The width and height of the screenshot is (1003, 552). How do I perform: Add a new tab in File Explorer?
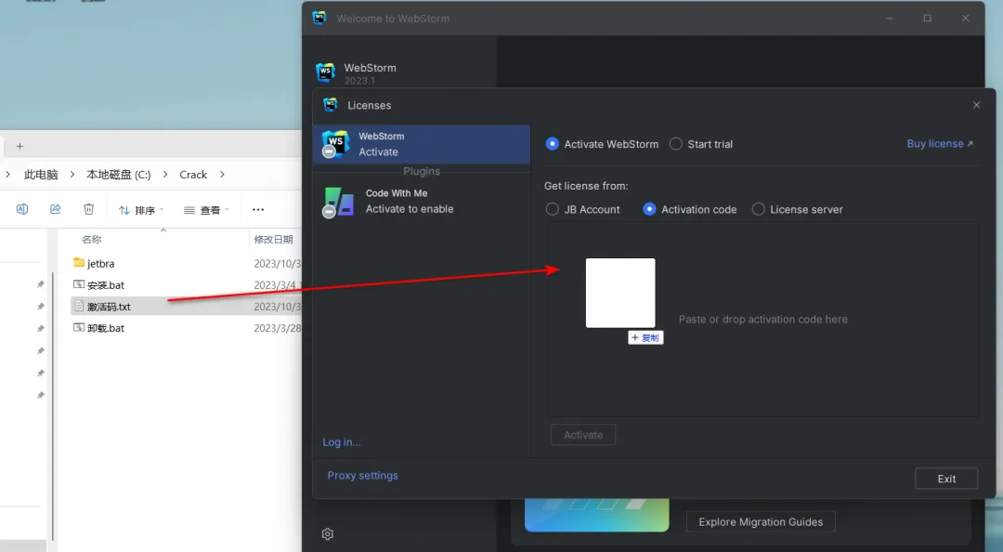(x=20, y=146)
